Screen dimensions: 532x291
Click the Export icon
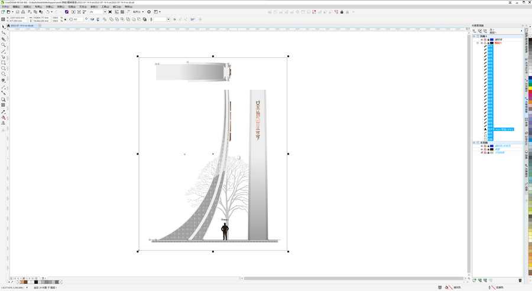click(79, 12)
